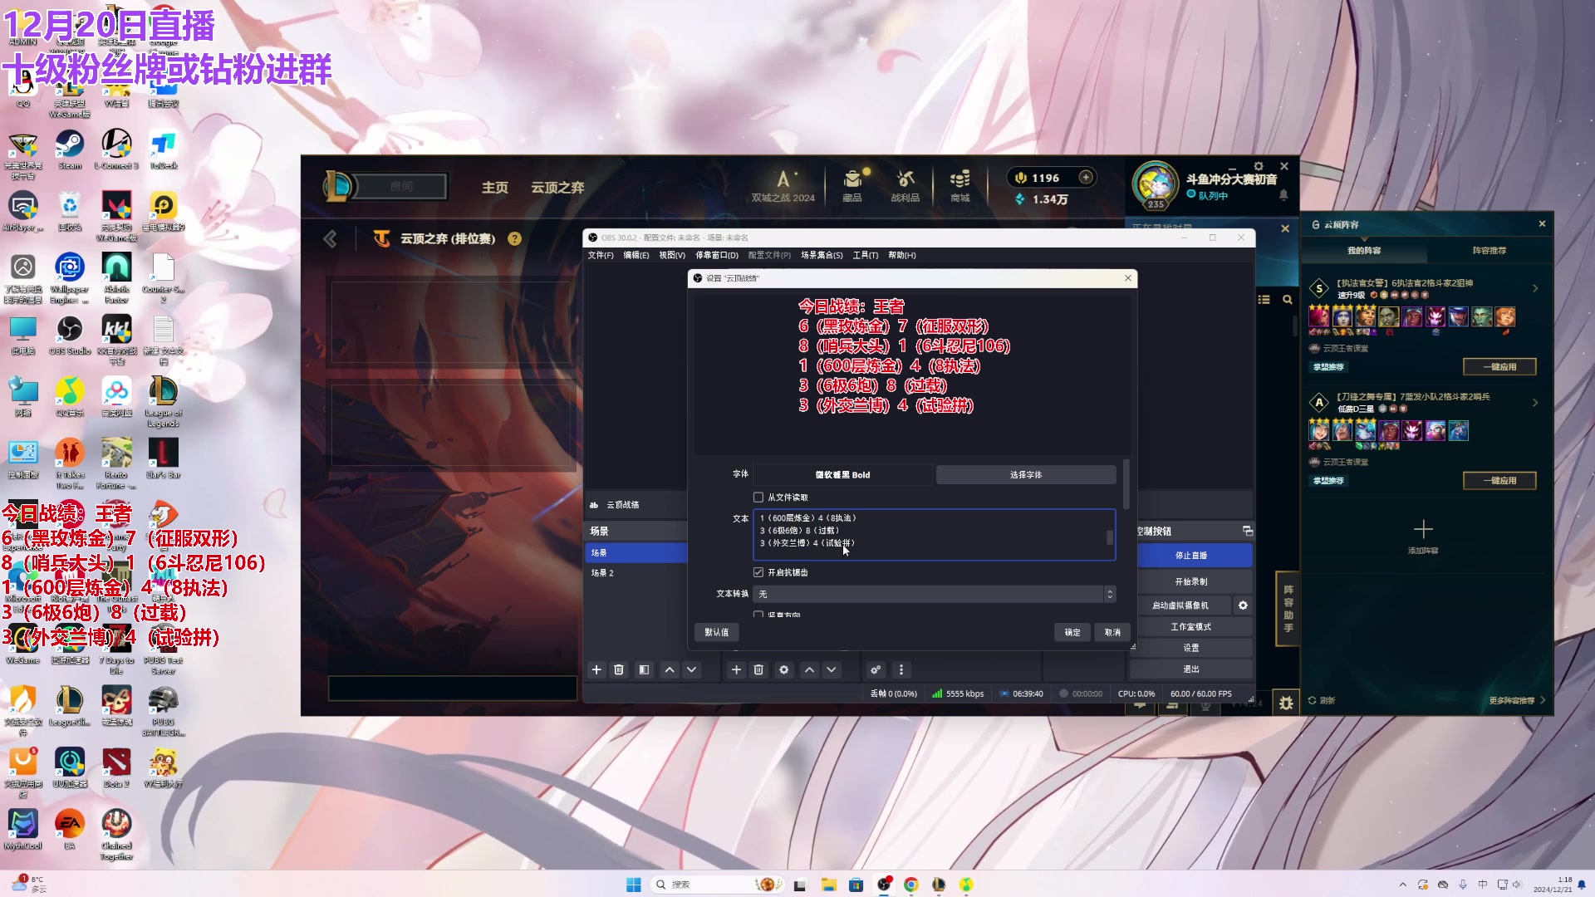Image resolution: width=1595 pixels, height=897 pixels.
Task: Open OBS 工具(T) menu
Action: pos(866,256)
